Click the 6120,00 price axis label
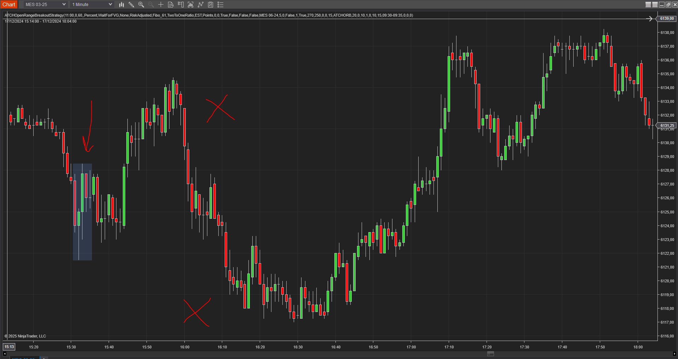 [x=667, y=281]
